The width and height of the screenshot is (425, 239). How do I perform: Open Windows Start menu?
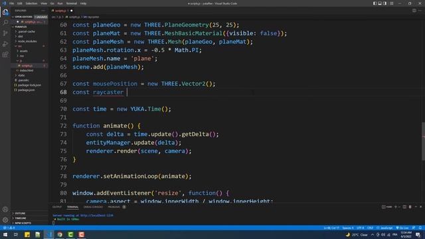coord(5,234)
